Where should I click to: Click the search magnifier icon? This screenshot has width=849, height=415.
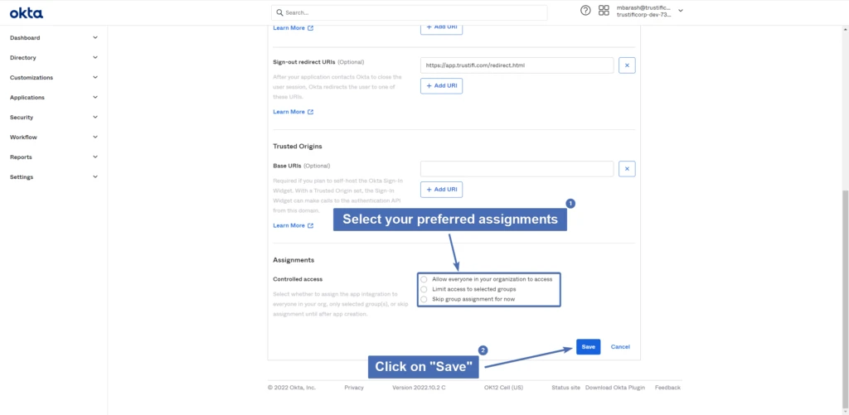279,12
